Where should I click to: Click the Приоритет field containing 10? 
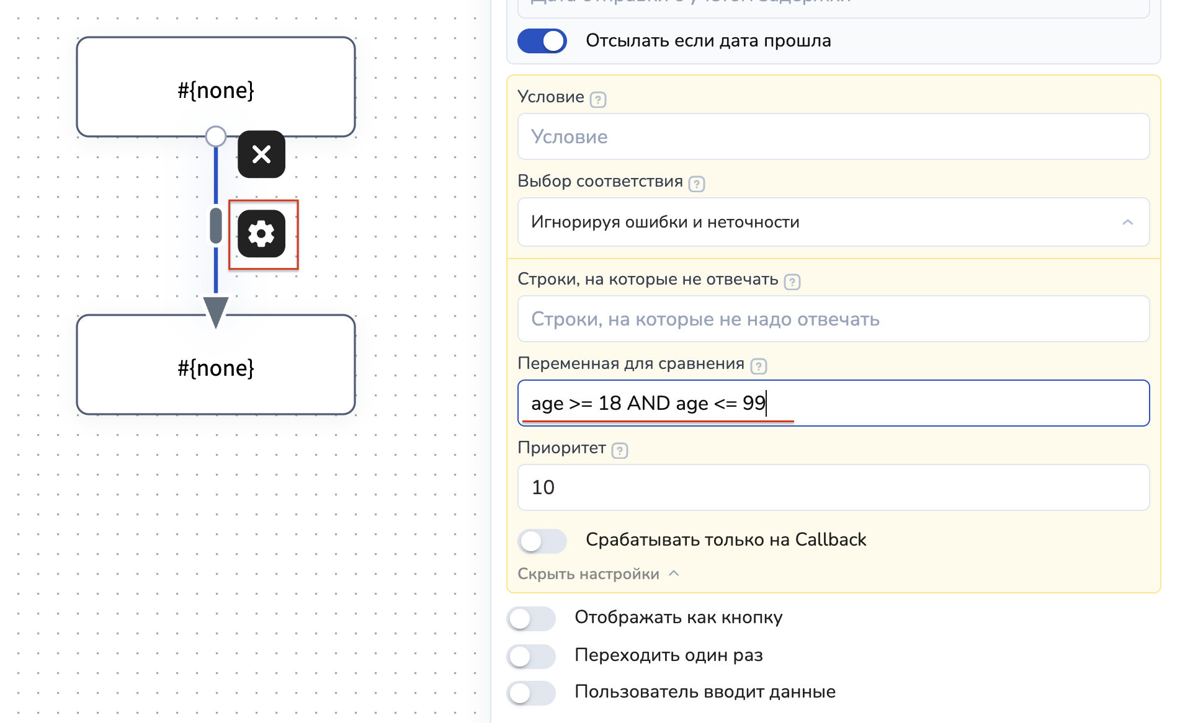click(x=833, y=487)
